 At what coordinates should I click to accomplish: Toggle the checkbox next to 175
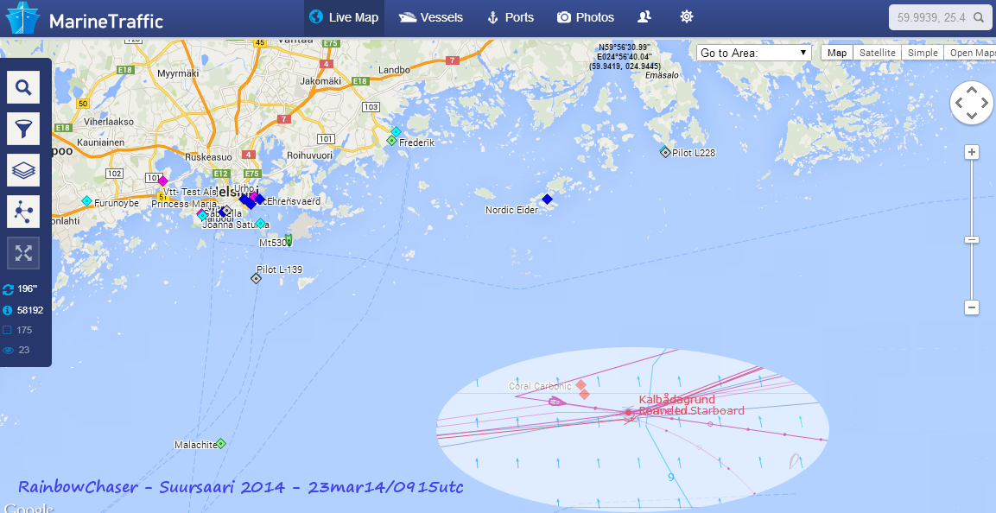point(8,330)
